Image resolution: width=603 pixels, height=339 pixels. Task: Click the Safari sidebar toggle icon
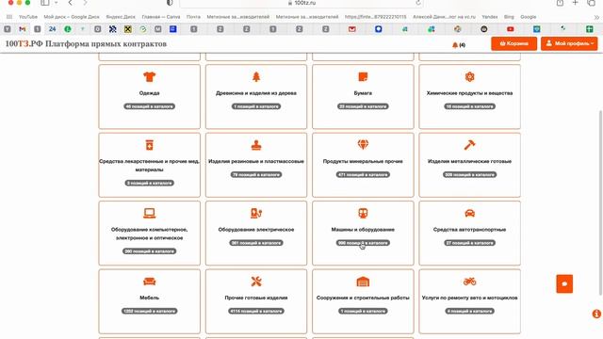[x=45, y=3]
